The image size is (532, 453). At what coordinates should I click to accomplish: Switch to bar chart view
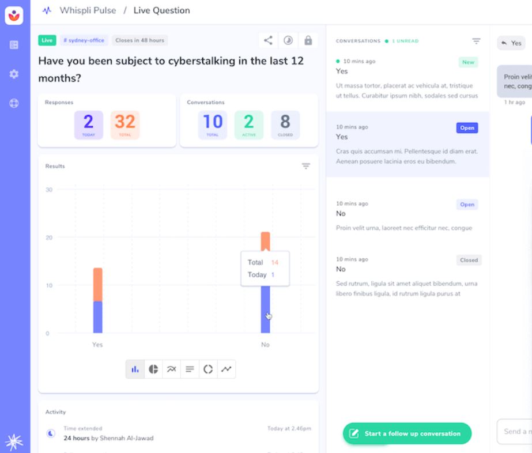click(x=135, y=369)
